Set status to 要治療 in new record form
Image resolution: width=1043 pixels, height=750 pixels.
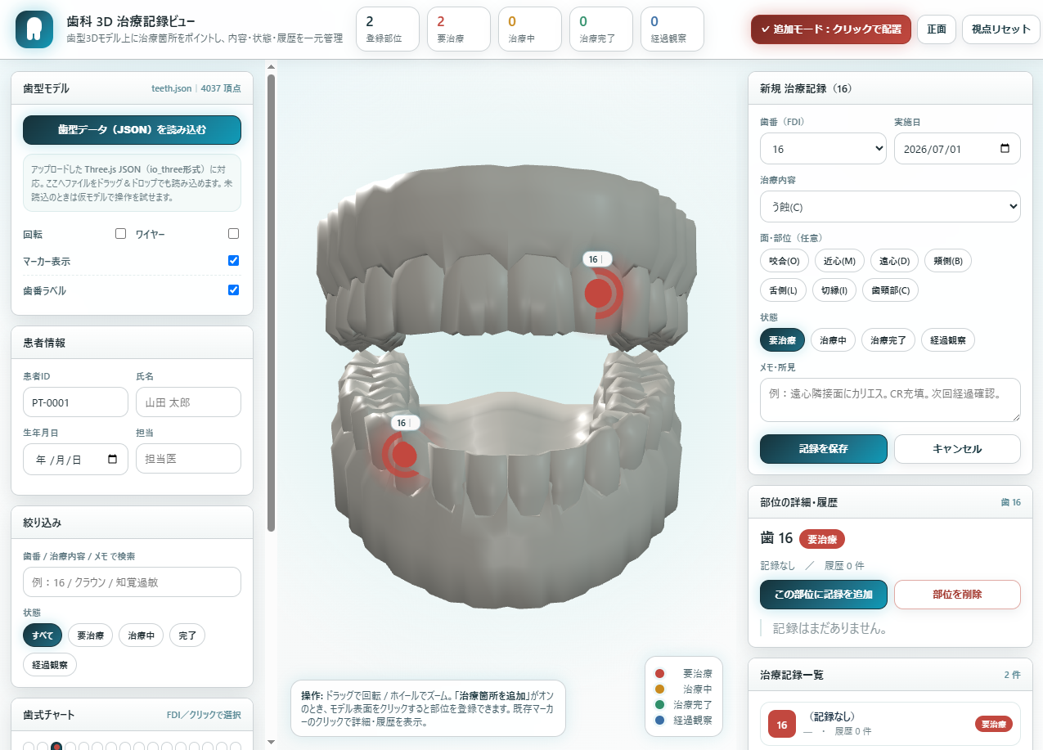[x=783, y=340]
